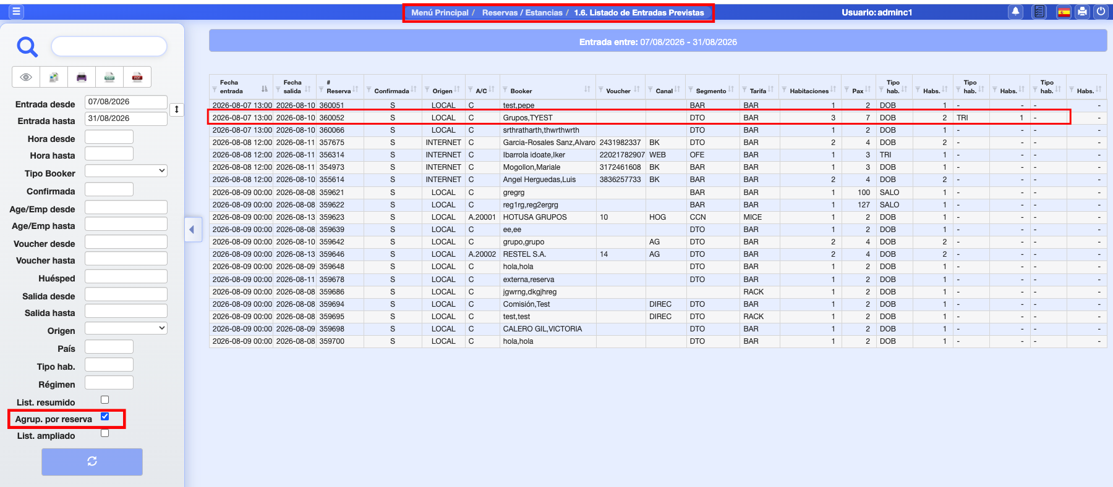
Task: Collapse the filter side panel arrow
Action: click(x=192, y=230)
